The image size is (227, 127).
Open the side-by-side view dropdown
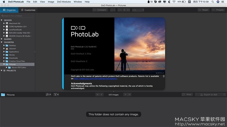113,10
